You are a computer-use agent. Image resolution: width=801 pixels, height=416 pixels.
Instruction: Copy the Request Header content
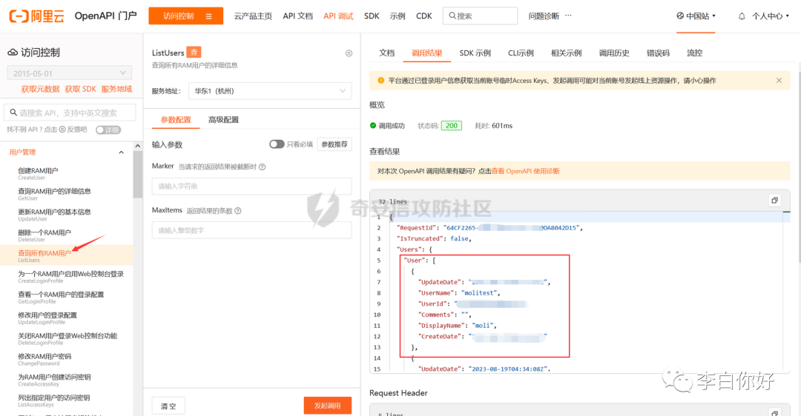[775, 412]
